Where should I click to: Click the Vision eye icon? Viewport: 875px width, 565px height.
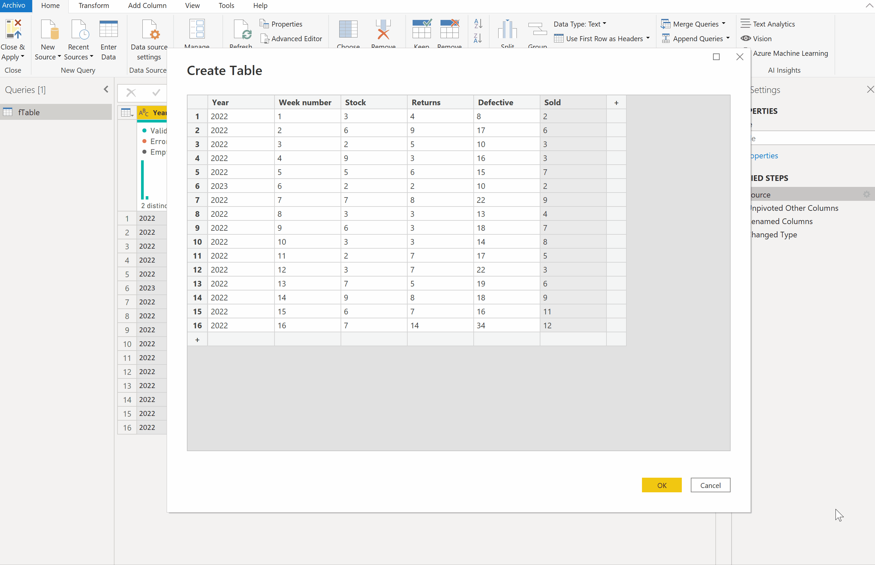pyautogui.click(x=746, y=38)
